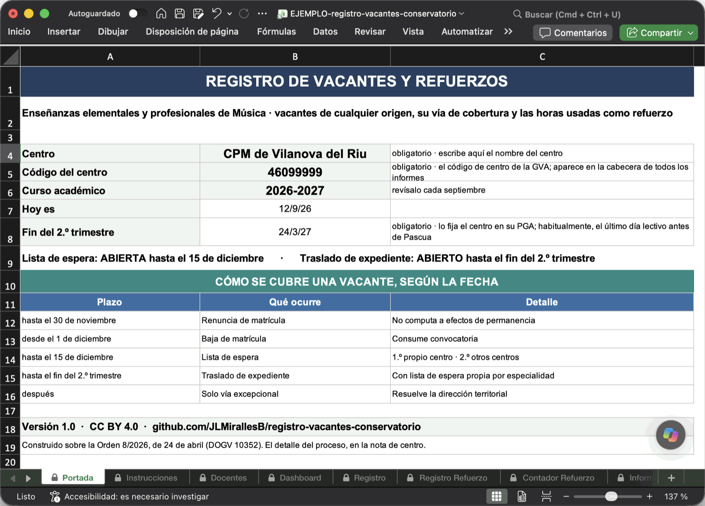Viewport: 705px width, 506px height.
Task: Show more ribbon tabs with double chevron
Action: [508, 32]
